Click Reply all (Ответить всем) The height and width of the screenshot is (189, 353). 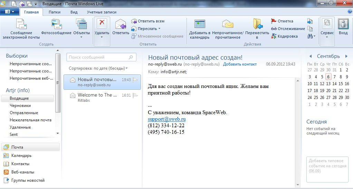click(148, 21)
